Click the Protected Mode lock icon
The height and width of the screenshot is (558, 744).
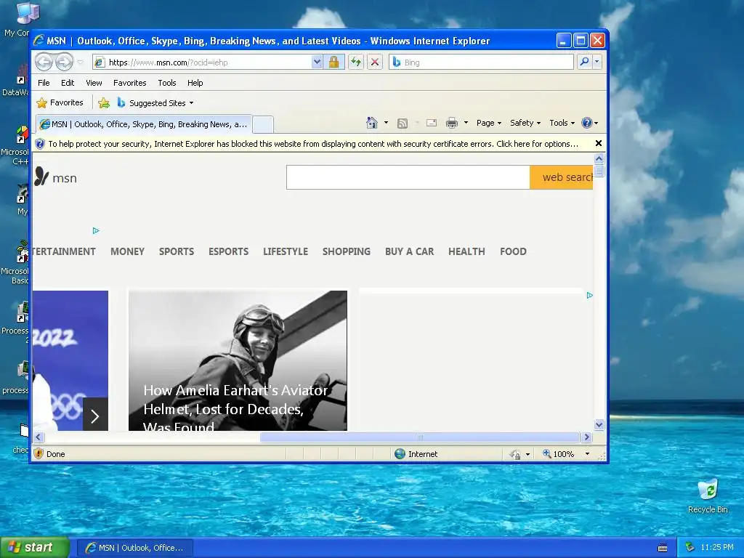[515, 454]
